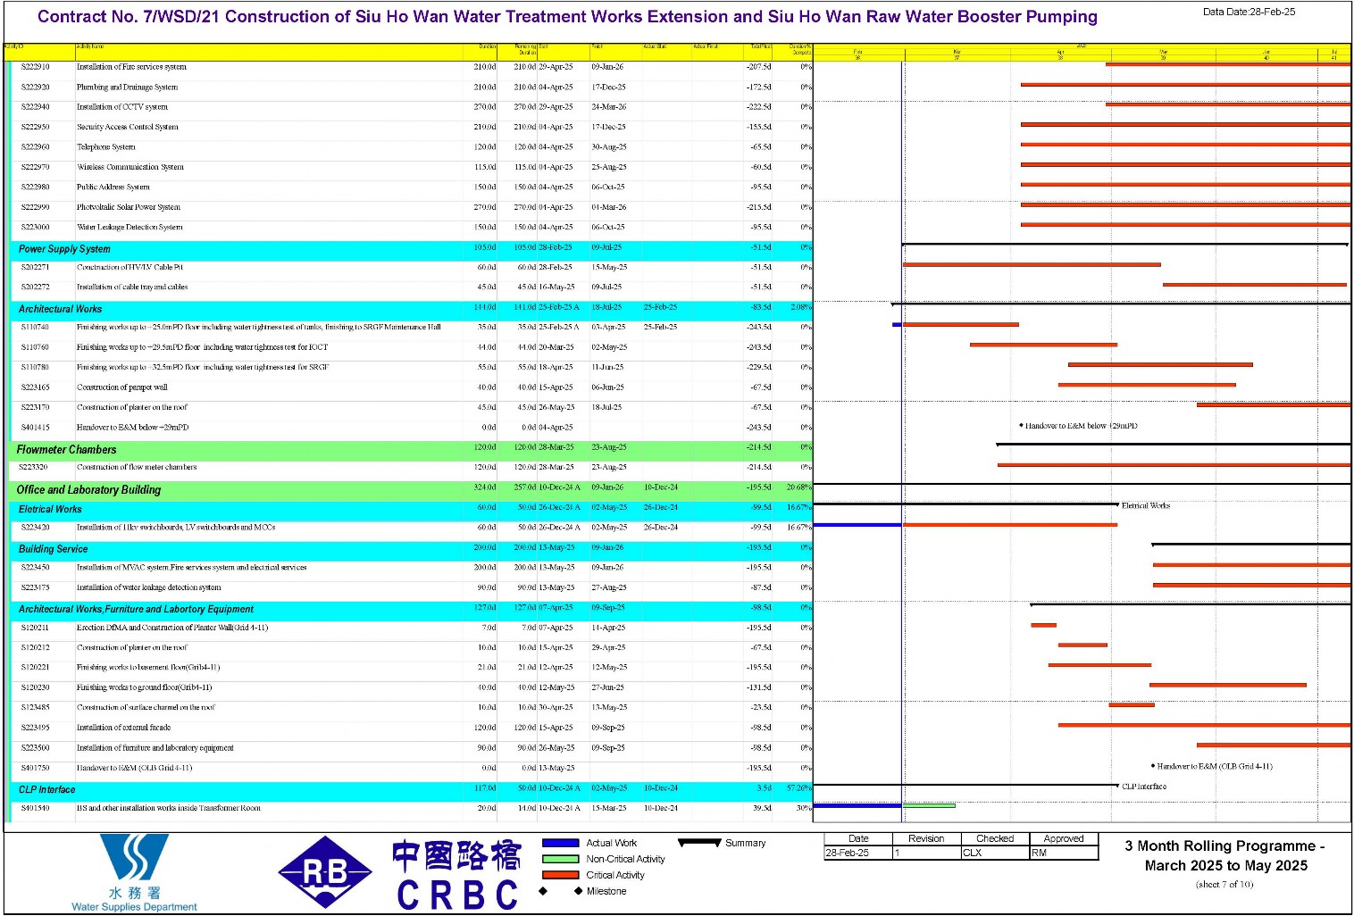This screenshot has height=916, width=1354.
Task: Click Plumbing and Drainage System activity name
Action: [x=127, y=87]
